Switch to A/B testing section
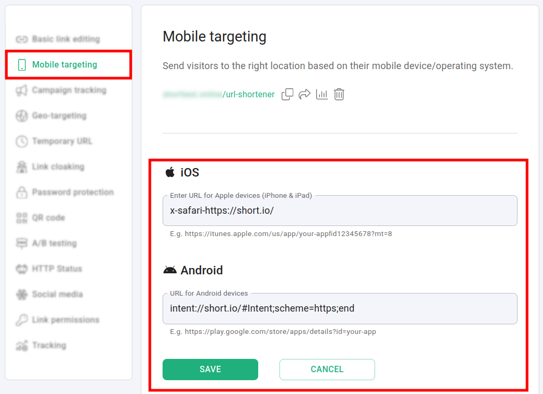 pos(54,244)
